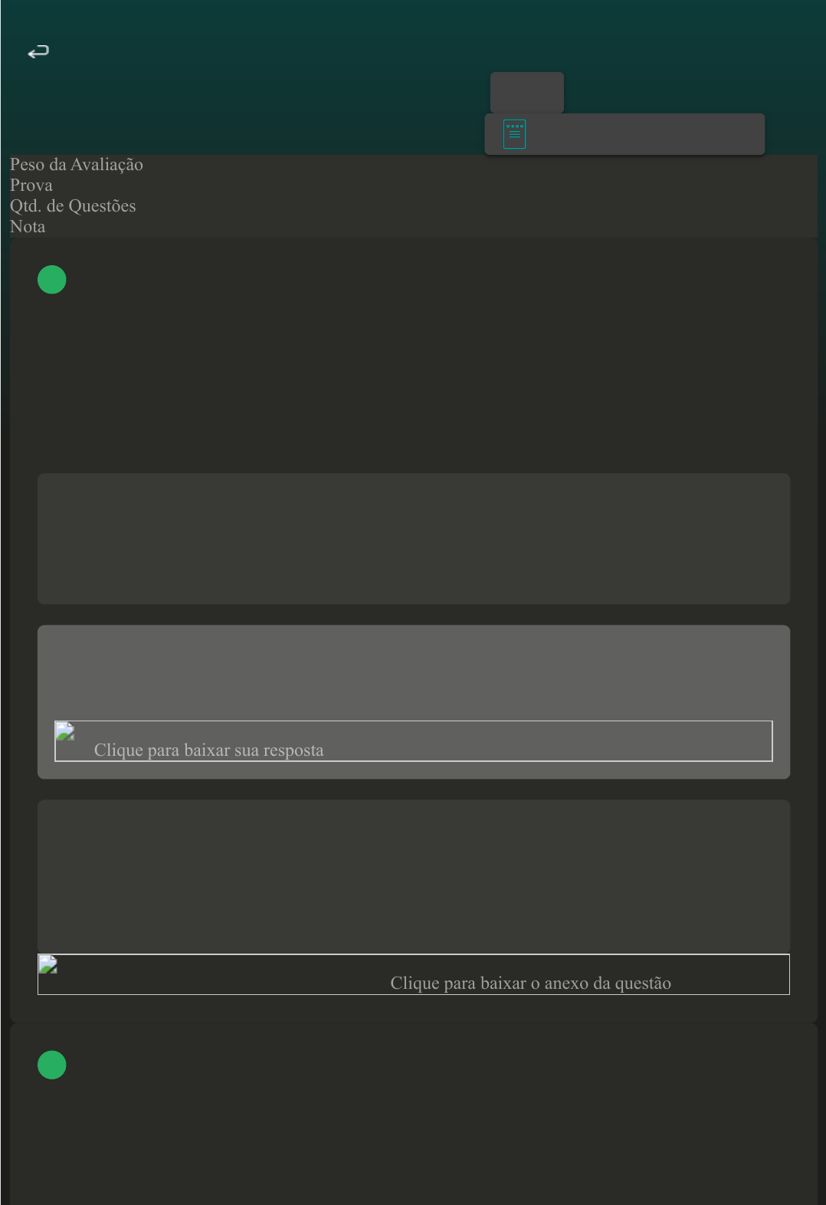The height and width of the screenshot is (1205, 826).
Task: Select the small gray tab above document bar
Action: pyautogui.click(x=526, y=92)
